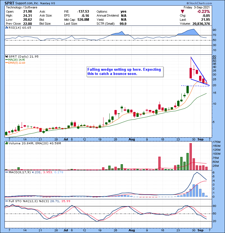Click the Yield label
Screen dimensions: 225x233
pos(100,20)
